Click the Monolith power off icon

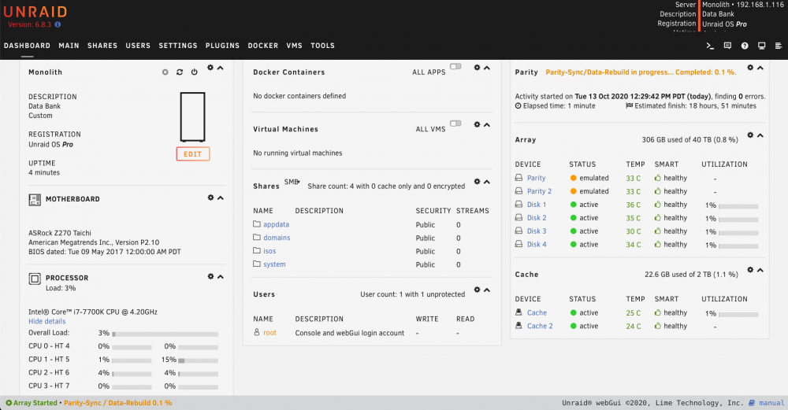pos(194,72)
